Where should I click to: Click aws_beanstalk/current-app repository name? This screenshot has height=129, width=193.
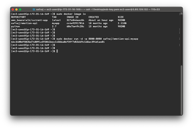click(29, 20)
